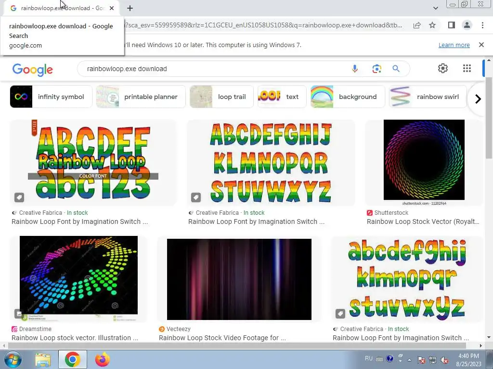Select the rainbow swirl filter chip
Image resolution: width=493 pixels, height=369 pixels.
(x=428, y=97)
